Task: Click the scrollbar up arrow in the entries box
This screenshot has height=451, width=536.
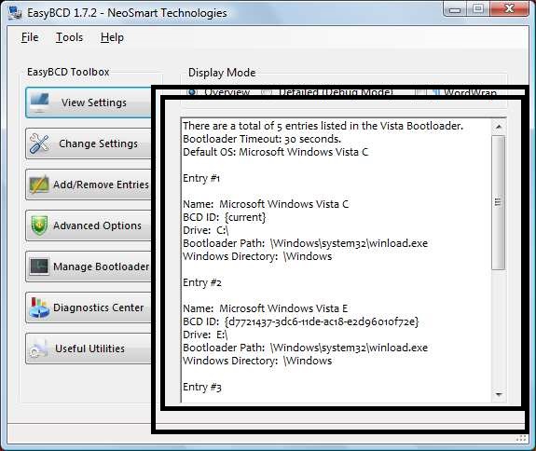Action: [499, 127]
